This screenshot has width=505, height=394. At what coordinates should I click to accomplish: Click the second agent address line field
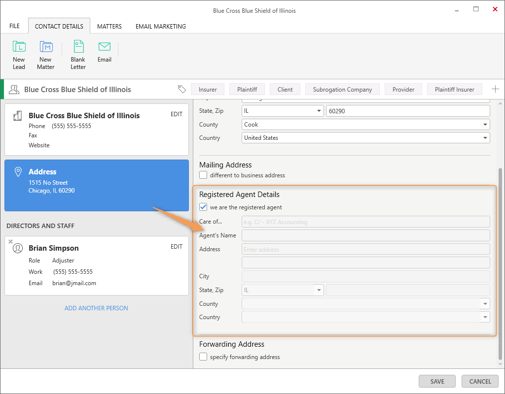366,263
